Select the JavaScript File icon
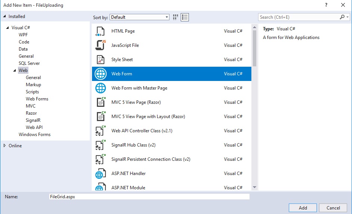This screenshot has width=352, height=214. click(100, 45)
